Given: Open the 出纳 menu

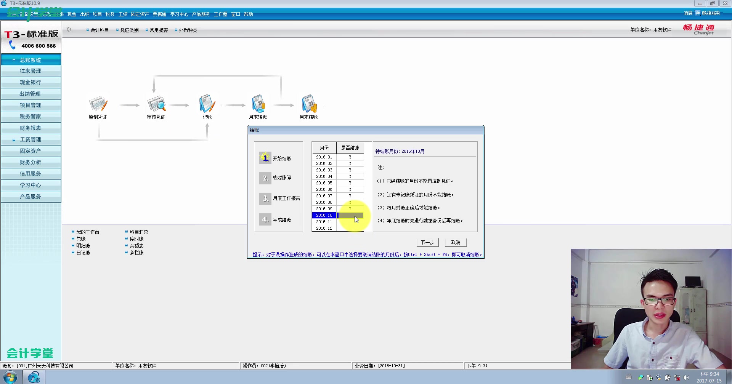Looking at the screenshot, I should click(x=85, y=14).
